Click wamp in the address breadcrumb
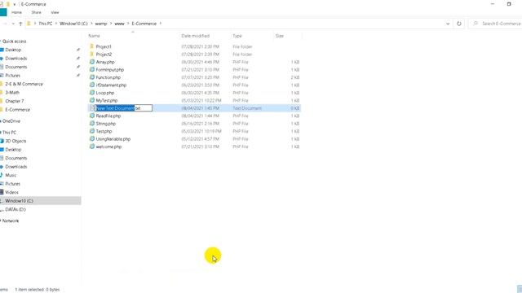Viewport: 522px width, 293px height. (101, 24)
